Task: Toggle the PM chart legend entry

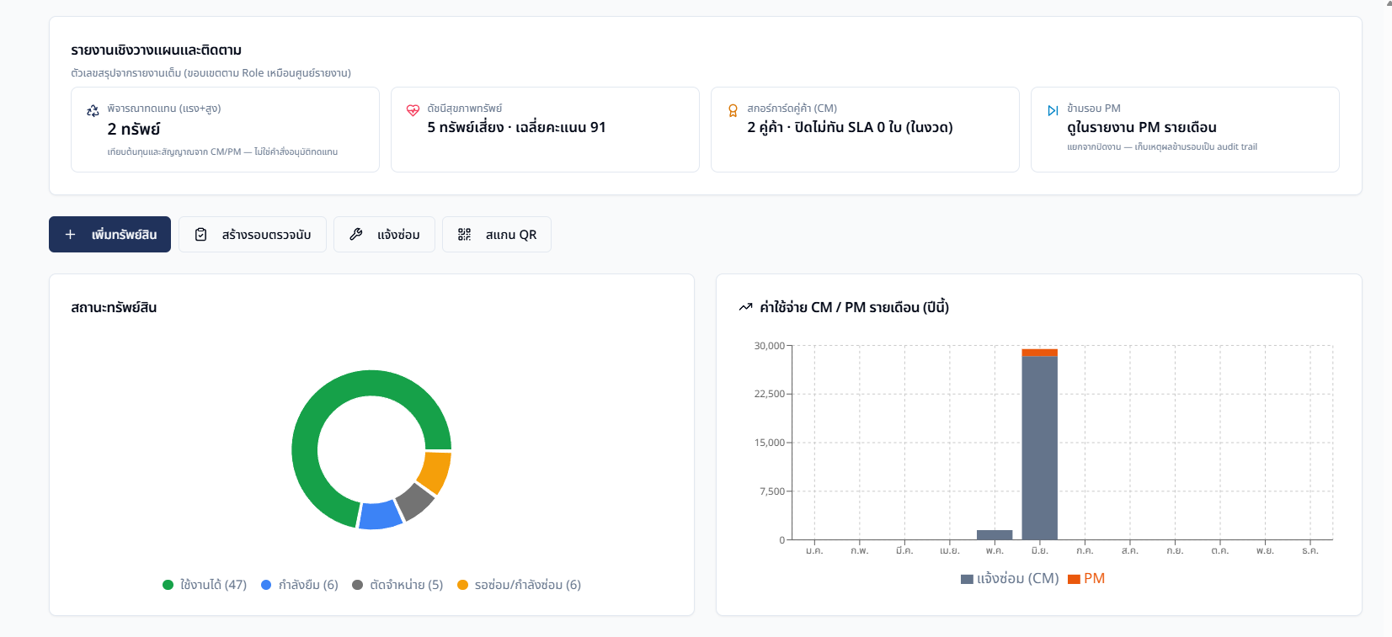Action: (1086, 579)
